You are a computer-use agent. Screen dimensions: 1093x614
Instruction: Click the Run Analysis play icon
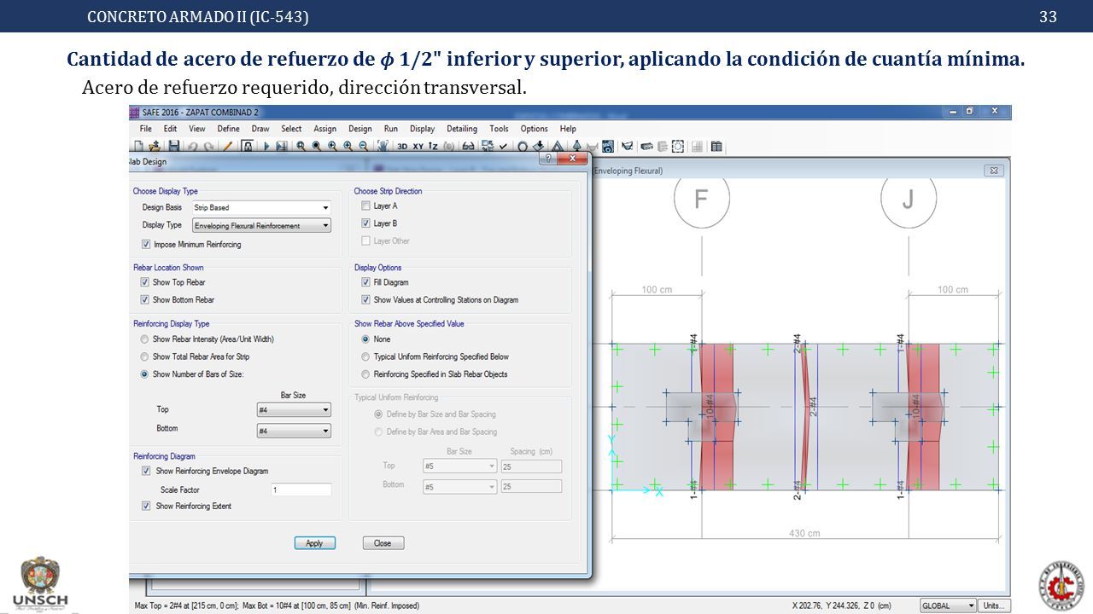pos(266,146)
